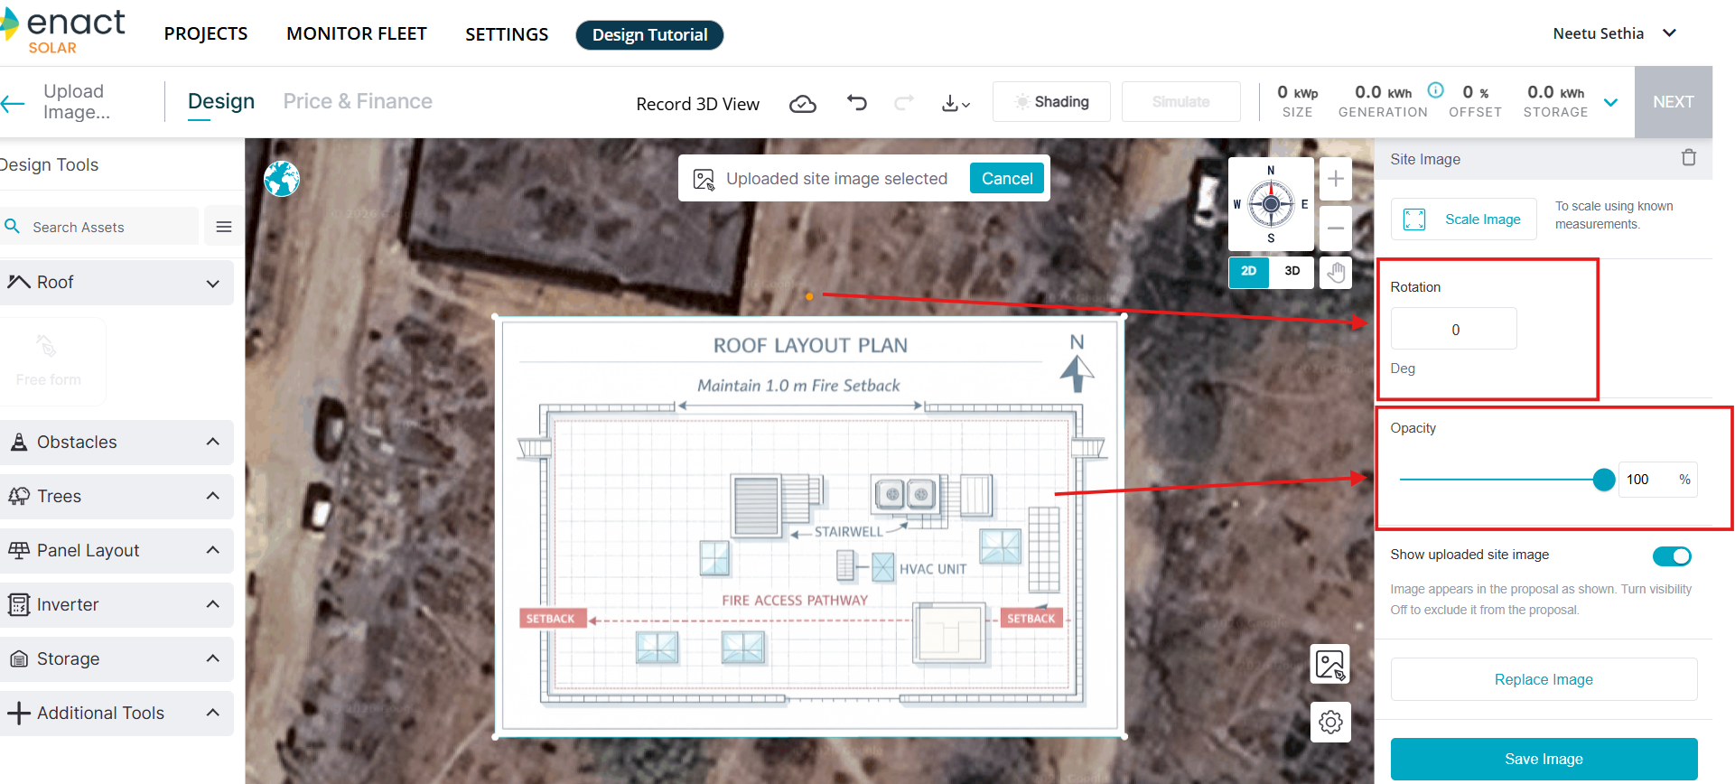Delete site image with trash icon
The height and width of the screenshot is (784, 1735).
pyautogui.click(x=1688, y=158)
